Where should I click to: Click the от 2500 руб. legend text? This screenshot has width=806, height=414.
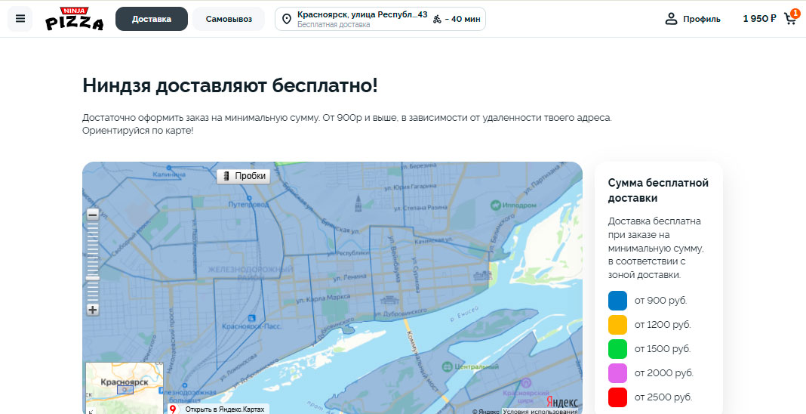[x=663, y=397]
